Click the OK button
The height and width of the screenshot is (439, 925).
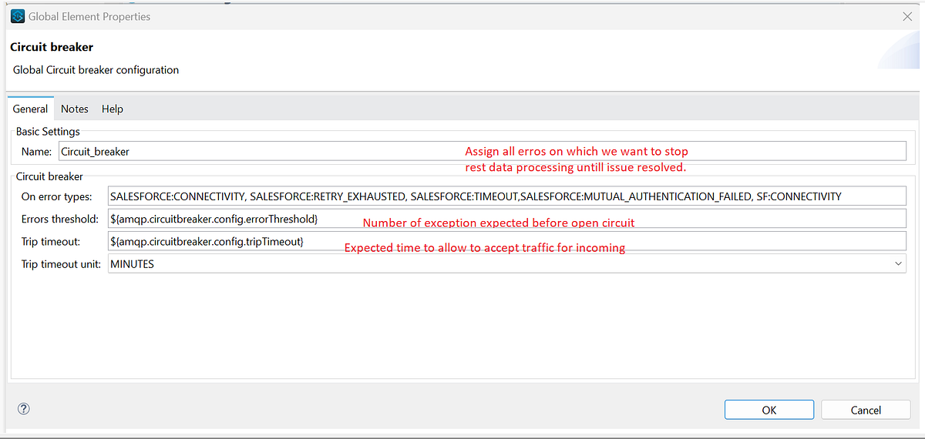point(769,410)
